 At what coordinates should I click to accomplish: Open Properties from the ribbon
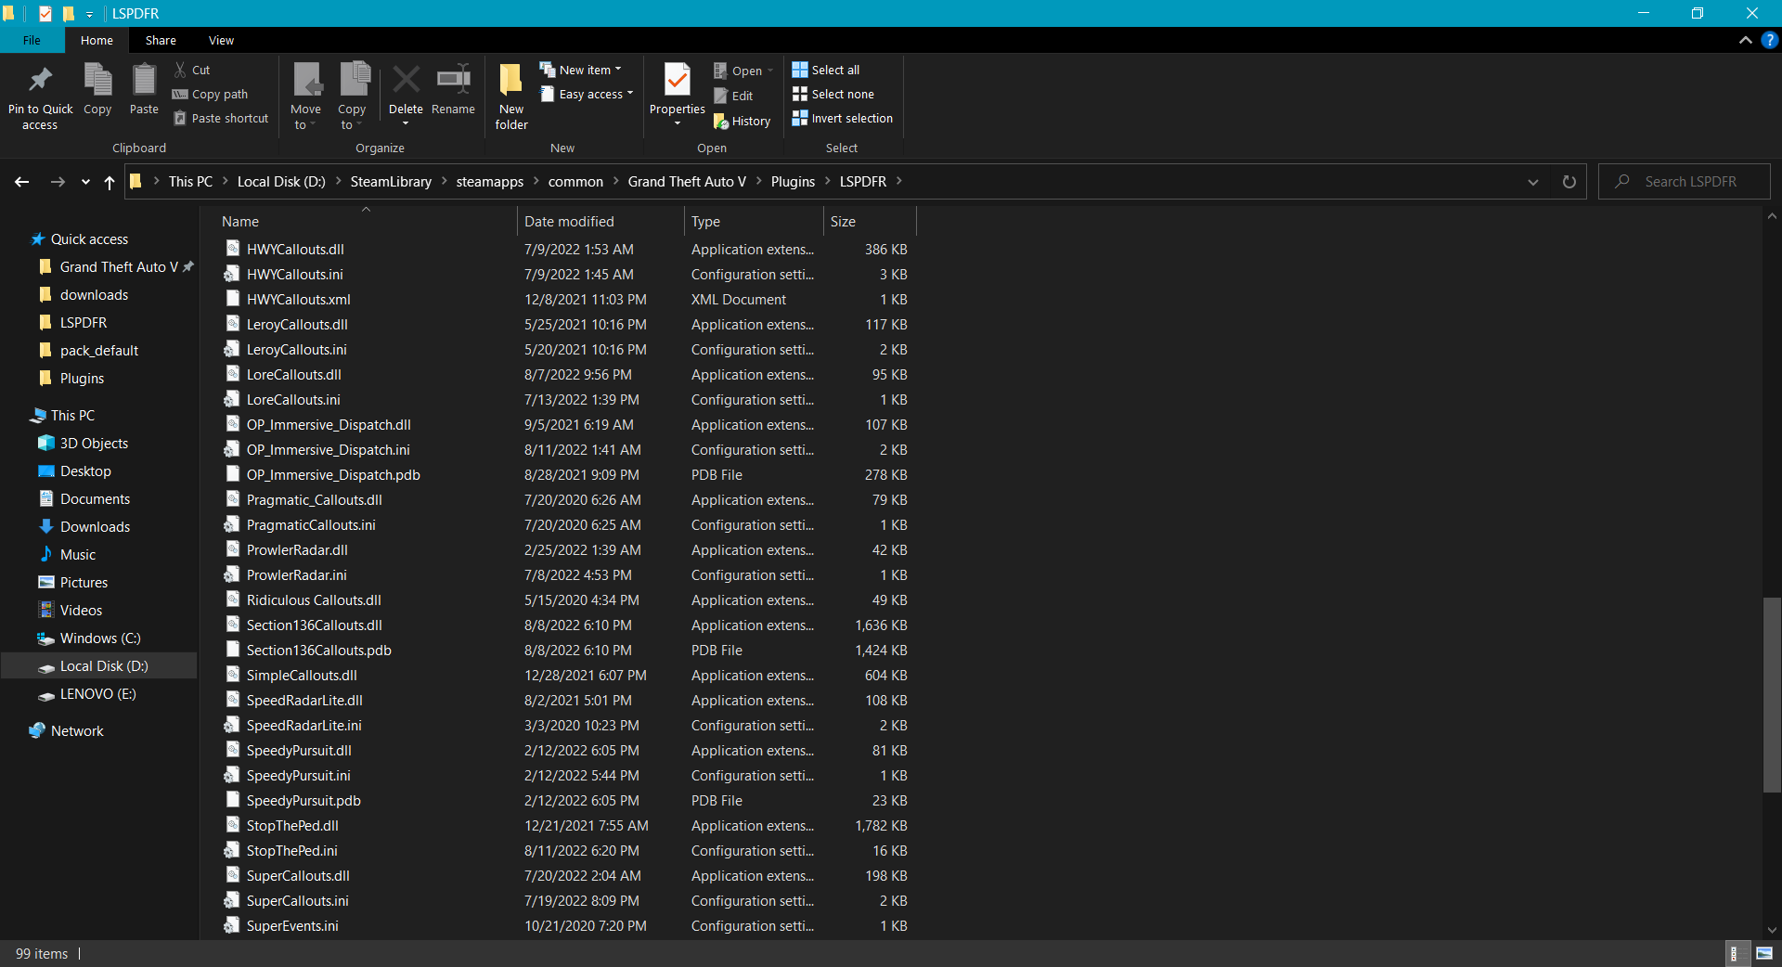point(678,82)
